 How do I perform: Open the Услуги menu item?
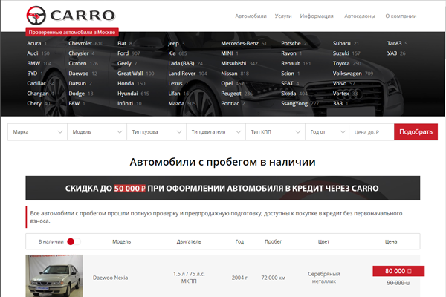[283, 16]
